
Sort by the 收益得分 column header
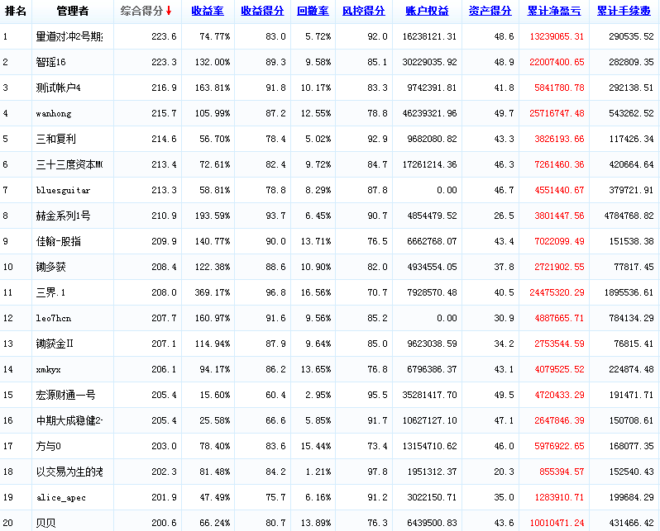[x=262, y=11]
